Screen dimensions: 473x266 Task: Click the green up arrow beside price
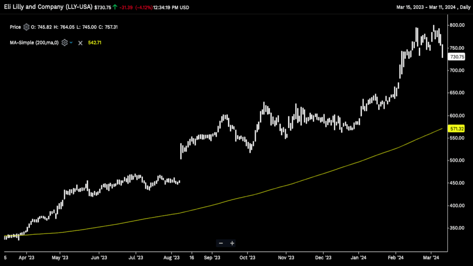pyautogui.click(x=115, y=7)
